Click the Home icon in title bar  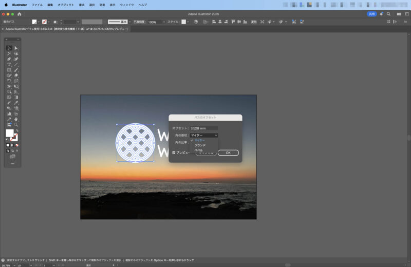tap(20, 14)
